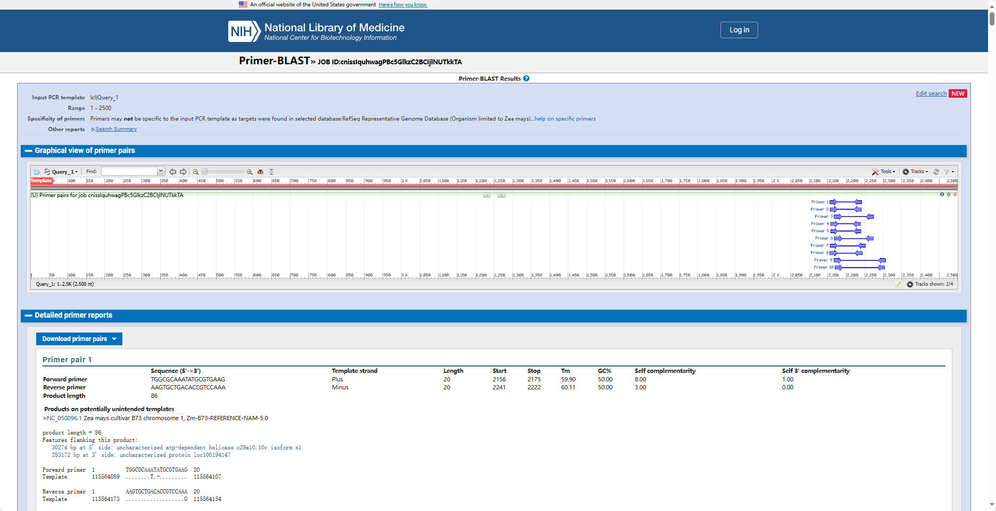This screenshot has height=511, width=996.
Task: Click the red NEW badge
Action: click(958, 93)
